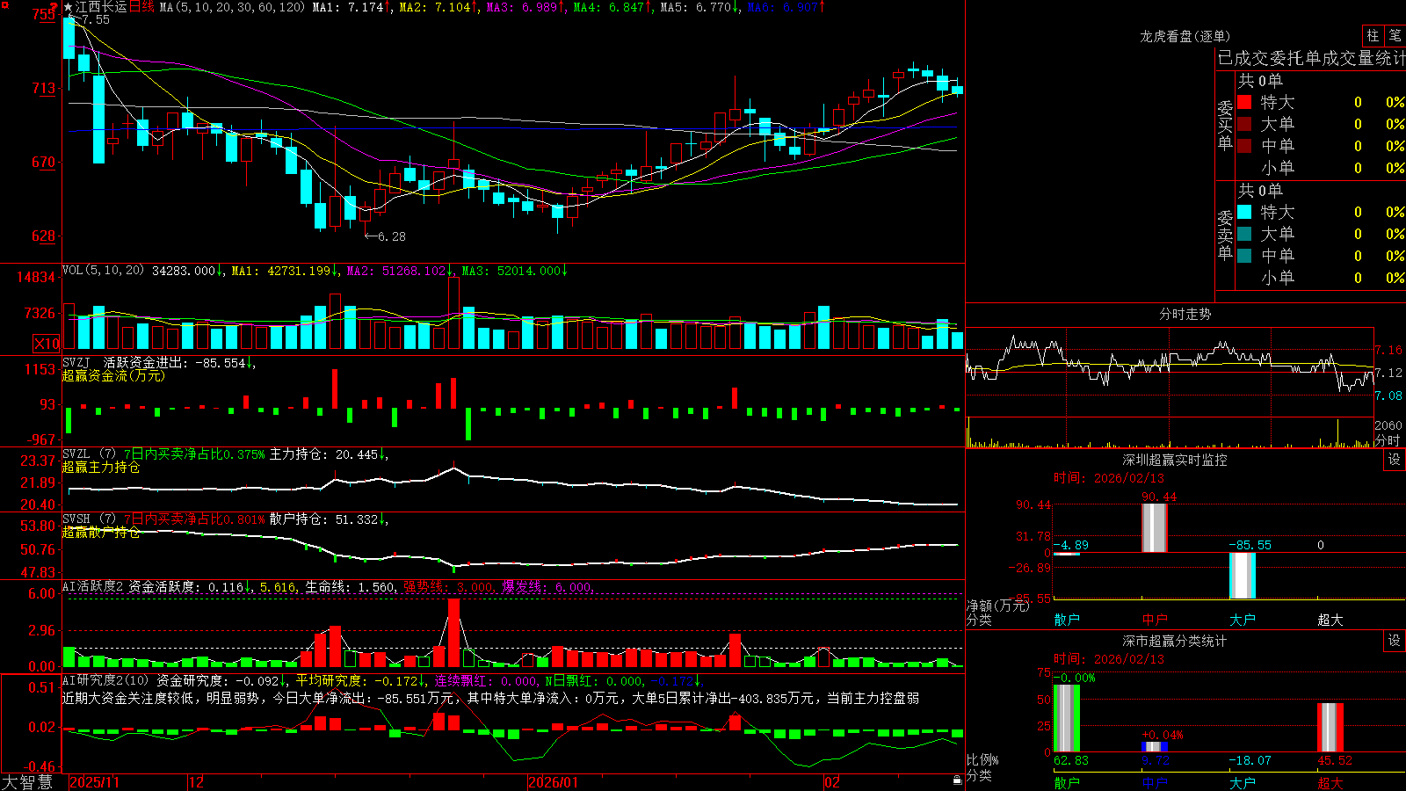The height and width of the screenshot is (791, 1406).
Task: Click the red 特大 buy-order color swatch
Action: tap(1244, 102)
